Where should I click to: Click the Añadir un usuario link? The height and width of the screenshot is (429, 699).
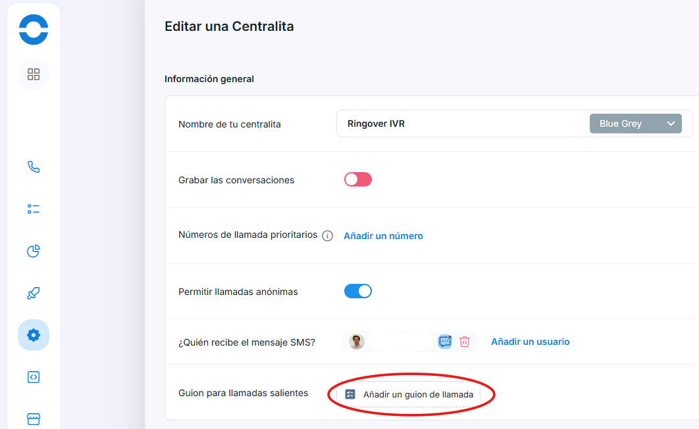530,342
